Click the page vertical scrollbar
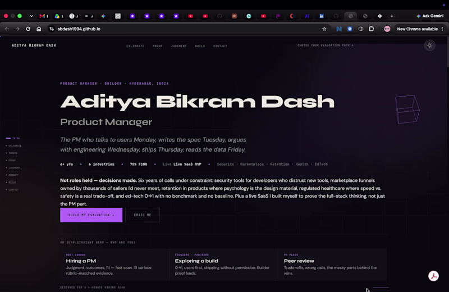Image resolution: width=449 pixels, height=292 pixels. point(447,52)
